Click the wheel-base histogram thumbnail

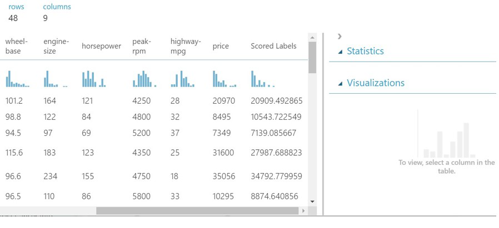coord(17,79)
